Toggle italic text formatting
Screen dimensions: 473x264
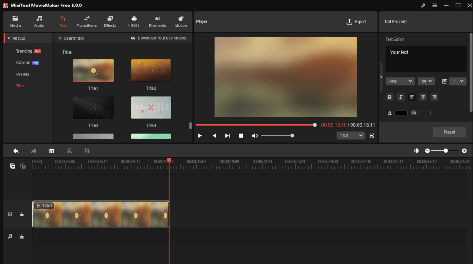click(400, 97)
